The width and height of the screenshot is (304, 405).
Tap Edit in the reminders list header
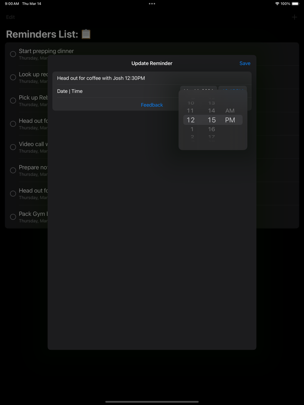[x=10, y=17]
